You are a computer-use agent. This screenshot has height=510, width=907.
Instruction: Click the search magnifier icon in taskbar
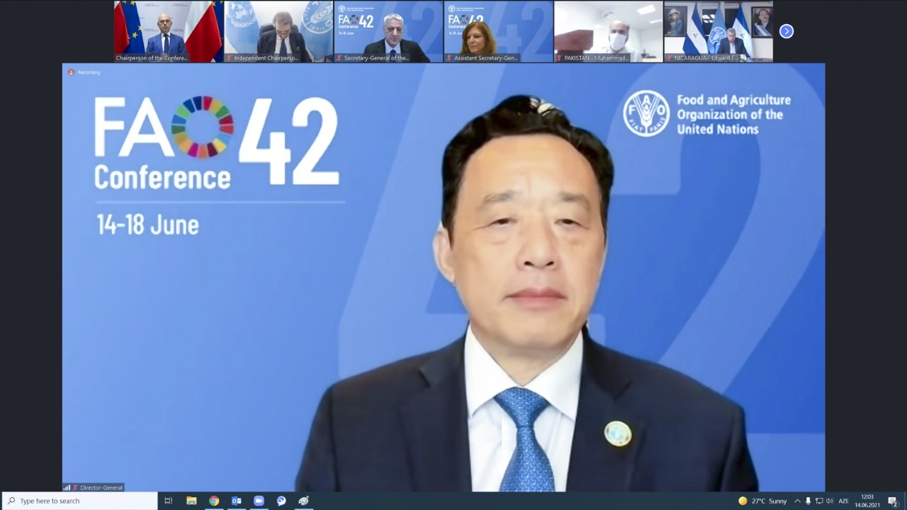pyautogui.click(x=11, y=501)
